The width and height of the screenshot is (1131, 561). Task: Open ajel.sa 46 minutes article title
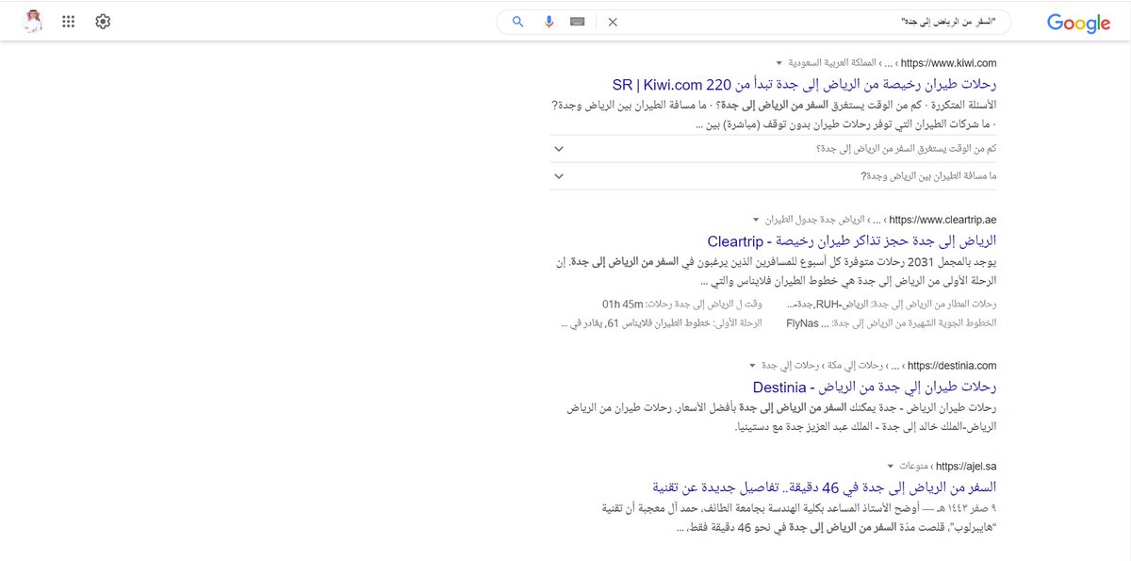tap(824, 487)
